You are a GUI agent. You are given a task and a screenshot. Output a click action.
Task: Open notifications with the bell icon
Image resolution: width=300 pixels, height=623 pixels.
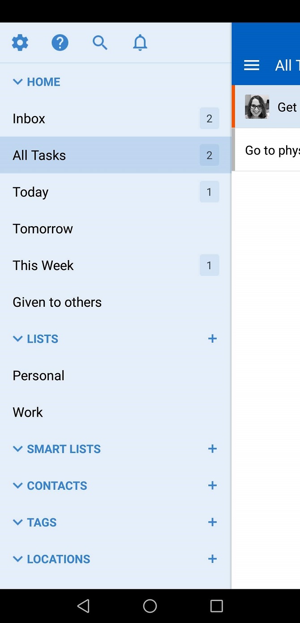click(x=140, y=43)
